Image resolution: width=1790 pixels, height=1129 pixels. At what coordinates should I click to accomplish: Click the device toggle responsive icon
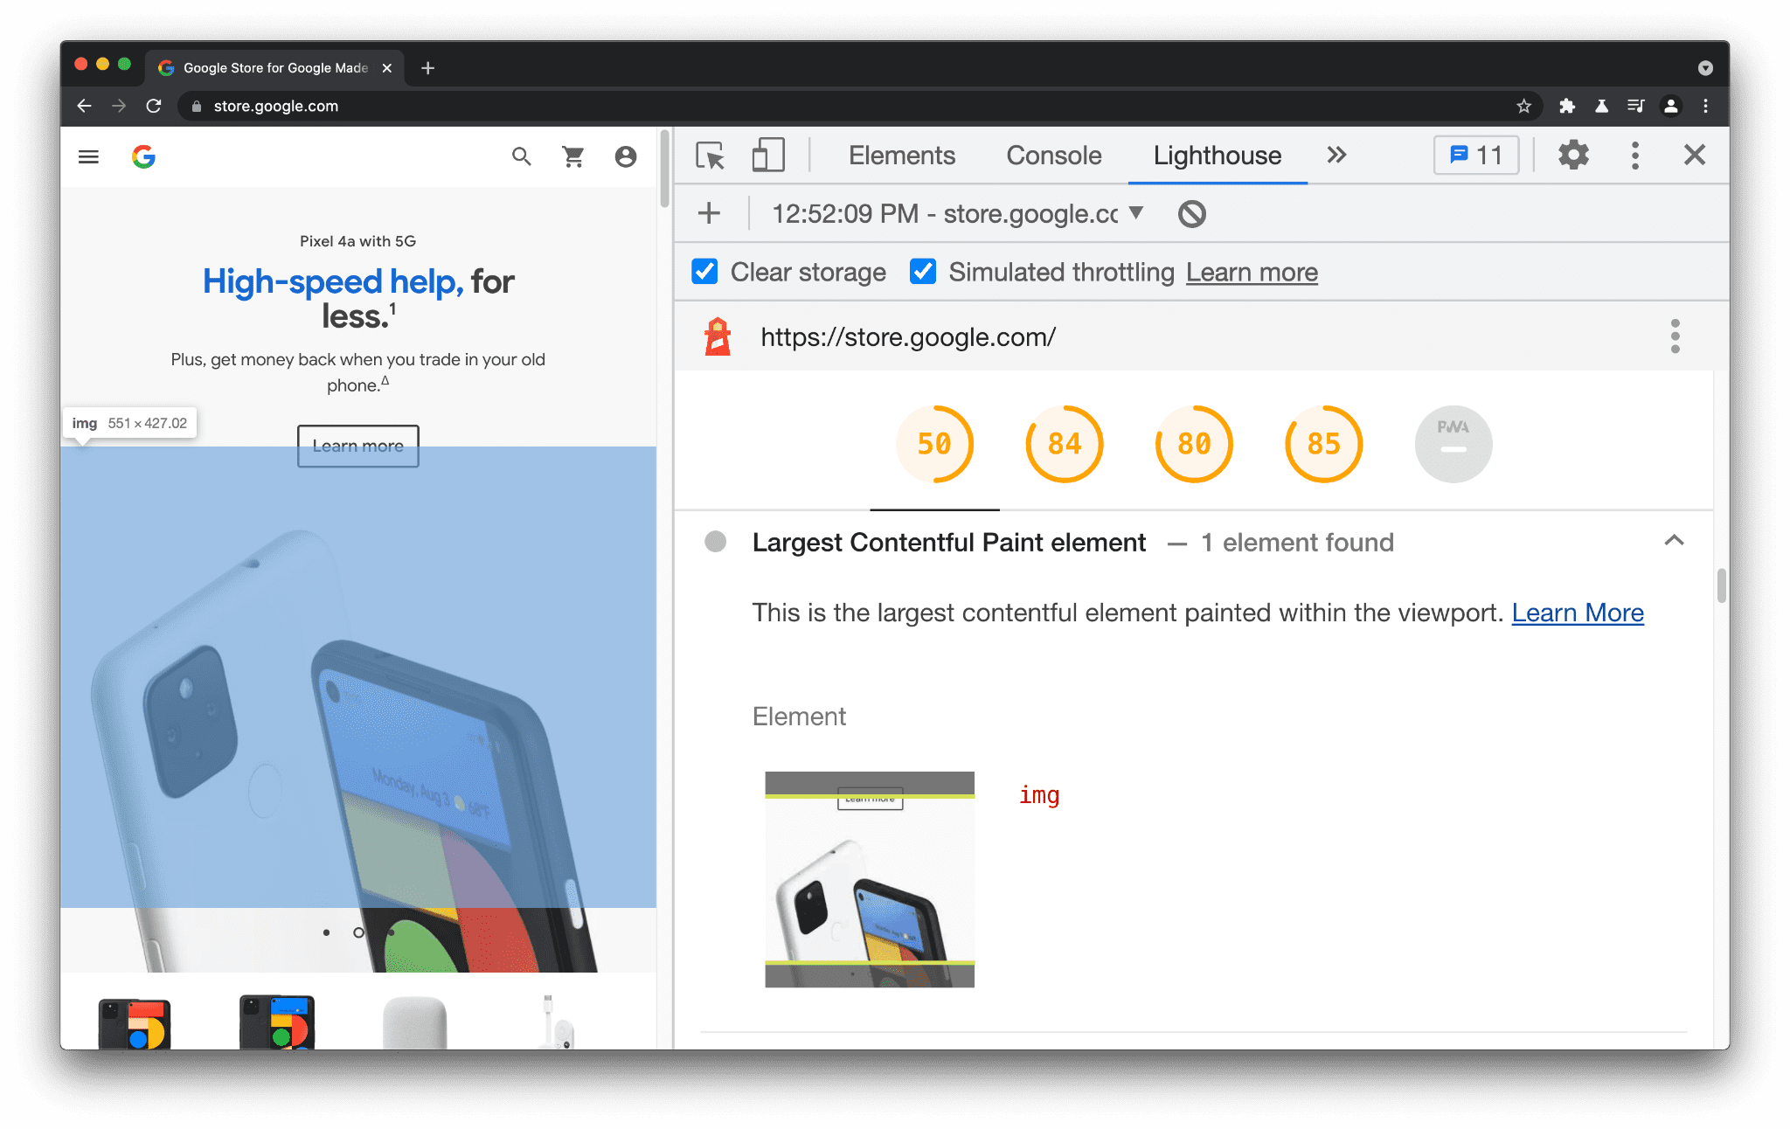click(x=767, y=156)
